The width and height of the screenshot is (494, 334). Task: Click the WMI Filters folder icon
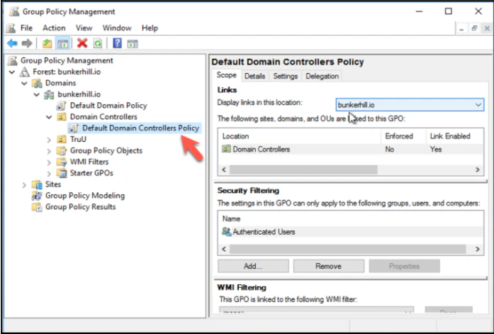tap(62, 162)
